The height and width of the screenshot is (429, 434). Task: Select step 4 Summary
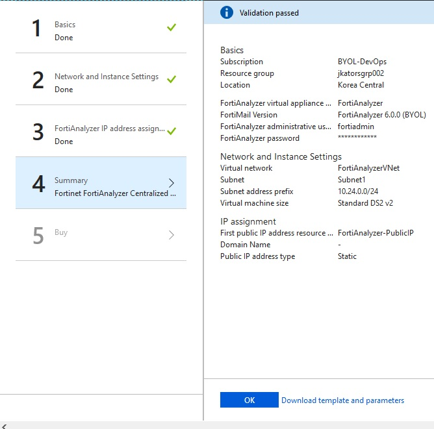(101, 183)
